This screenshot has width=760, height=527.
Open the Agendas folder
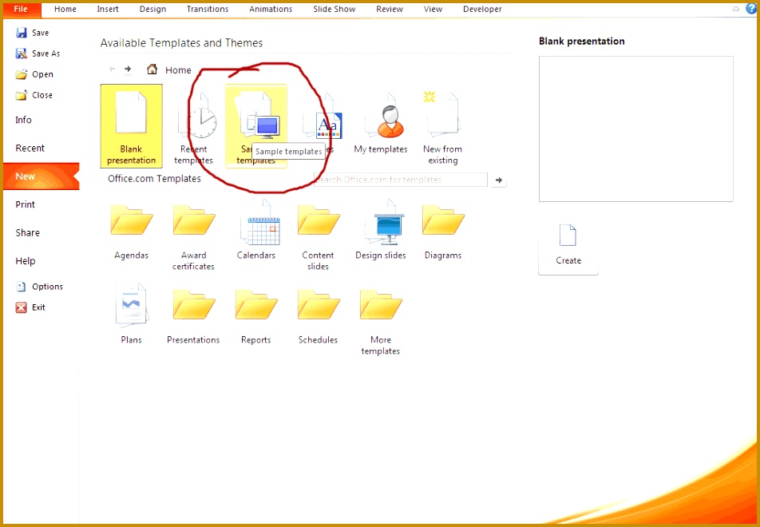click(x=132, y=232)
